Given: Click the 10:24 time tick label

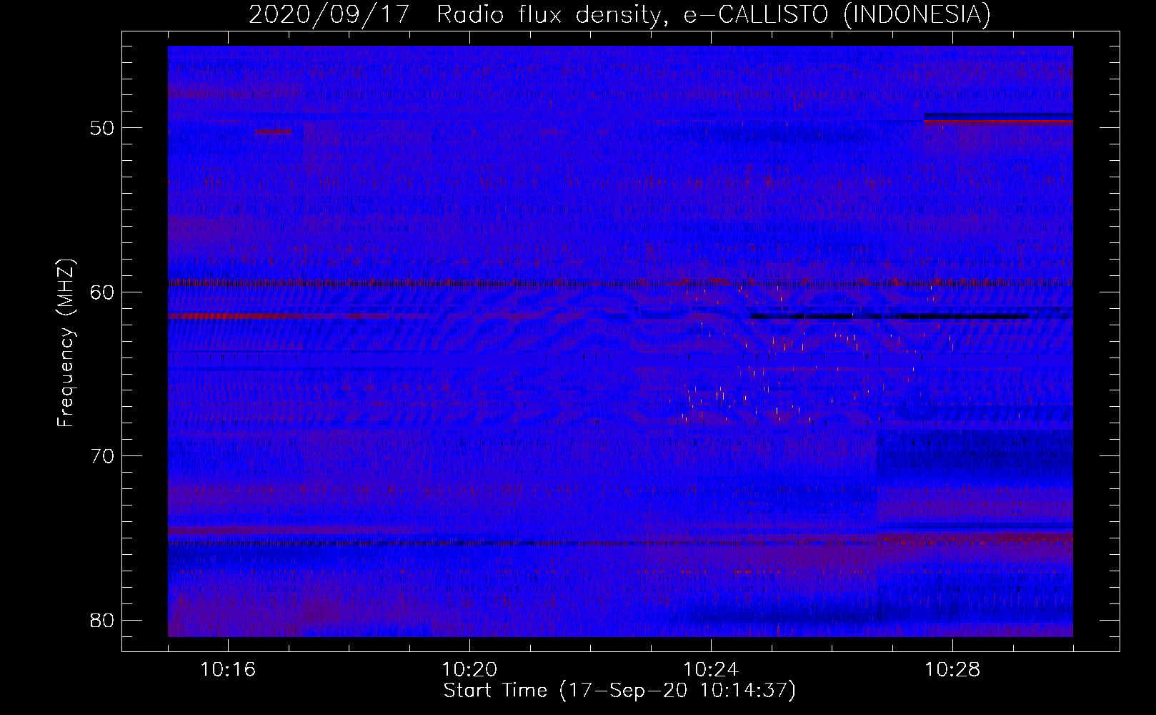Looking at the screenshot, I should pyautogui.click(x=711, y=670).
